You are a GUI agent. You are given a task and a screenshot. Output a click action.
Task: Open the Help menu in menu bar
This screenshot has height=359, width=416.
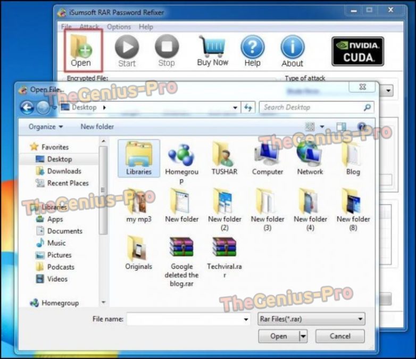(x=146, y=27)
